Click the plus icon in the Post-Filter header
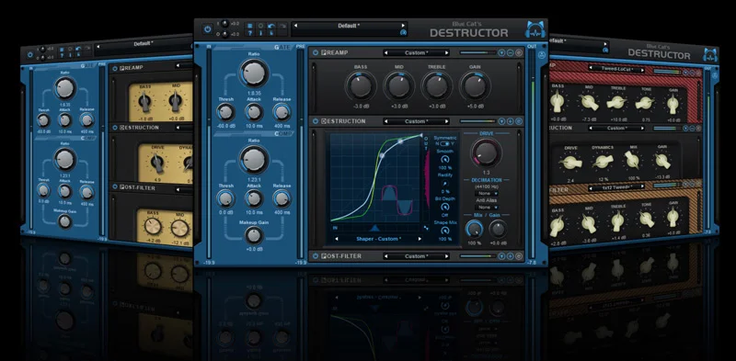 [x=511, y=256]
